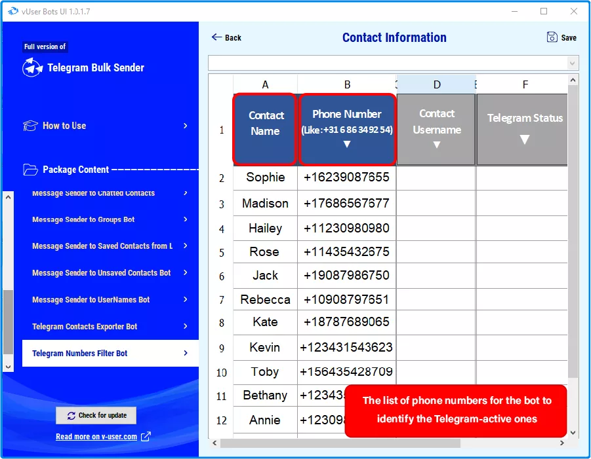Click the cell containing Hailey

pyautogui.click(x=266, y=229)
